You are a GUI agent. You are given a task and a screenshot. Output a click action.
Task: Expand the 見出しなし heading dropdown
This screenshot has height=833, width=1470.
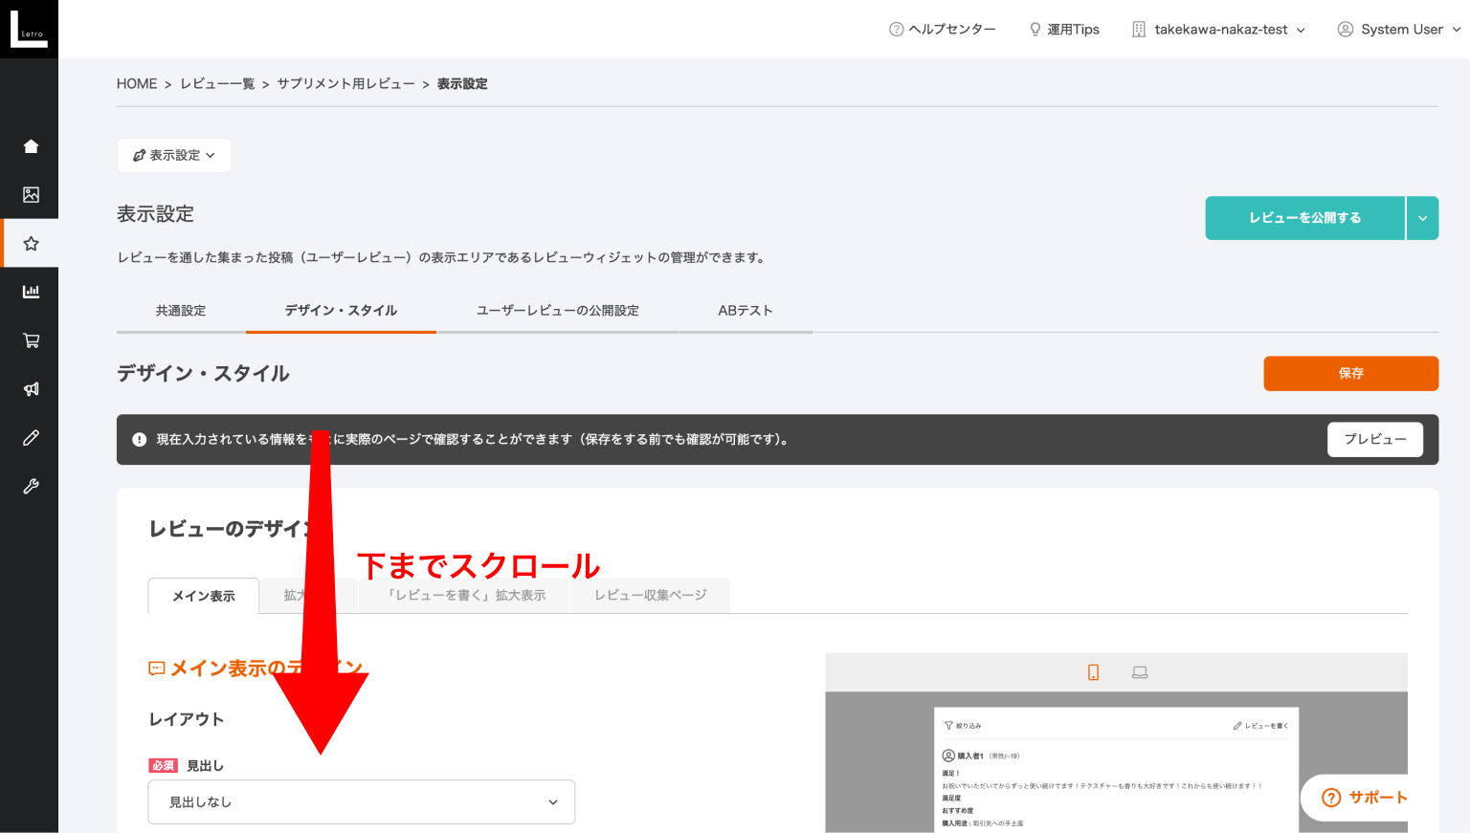361,802
